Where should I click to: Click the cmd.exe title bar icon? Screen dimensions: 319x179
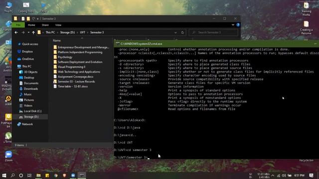coord(118,44)
